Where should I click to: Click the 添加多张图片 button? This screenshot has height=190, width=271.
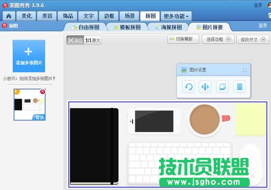29,56
